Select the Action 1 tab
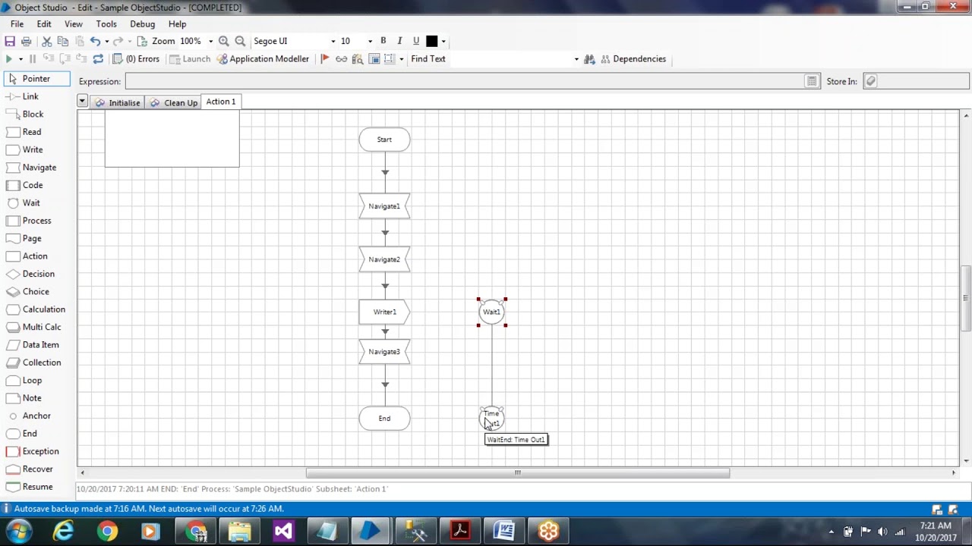 tap(221, 102)
